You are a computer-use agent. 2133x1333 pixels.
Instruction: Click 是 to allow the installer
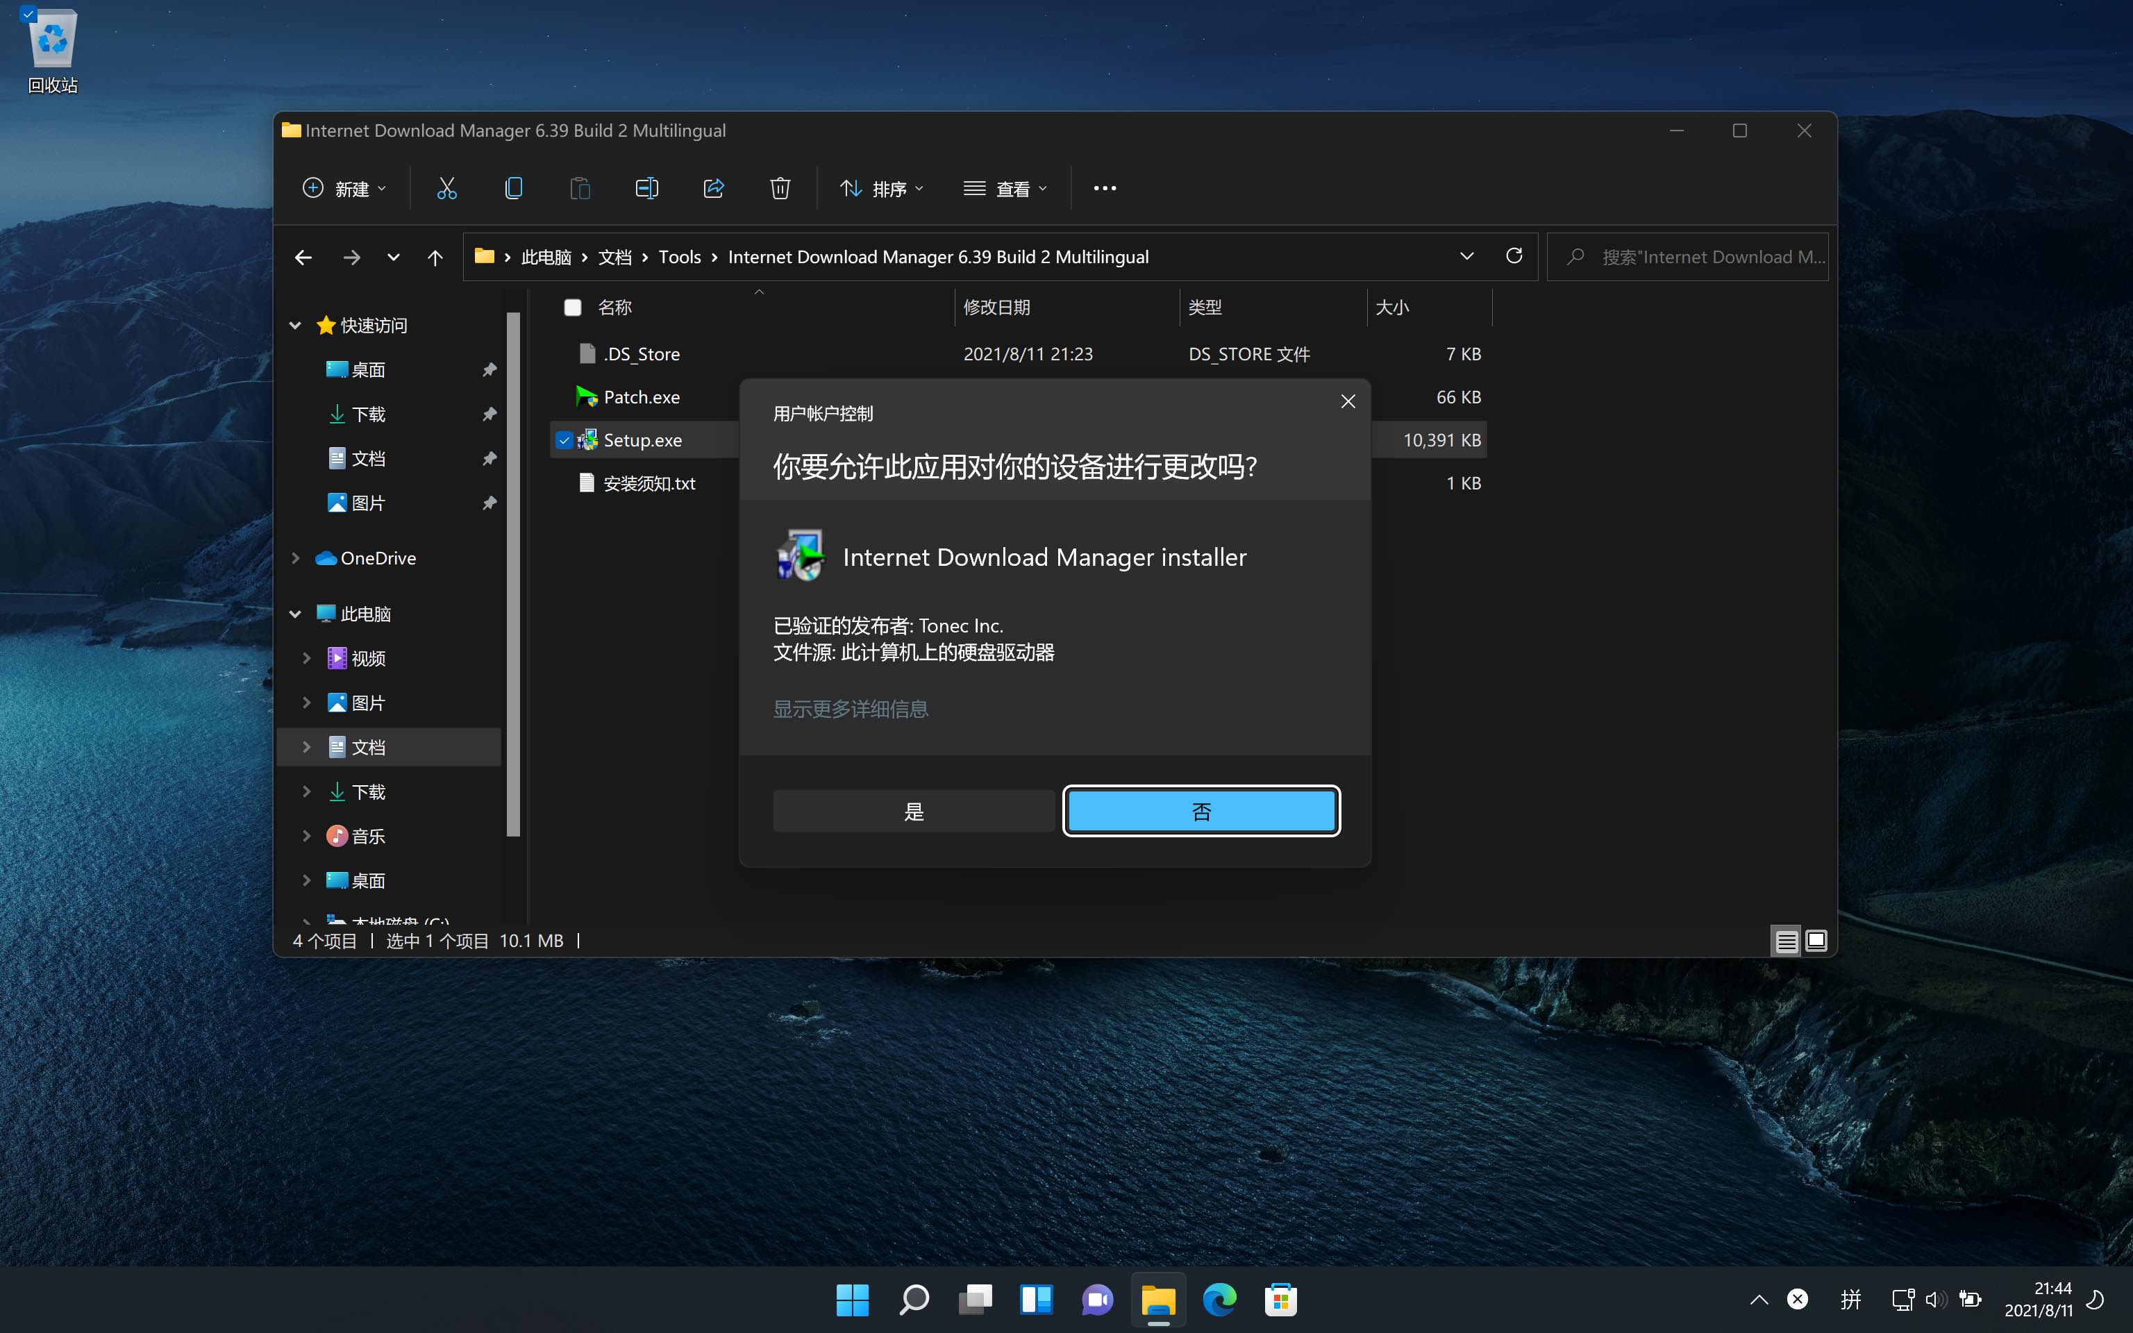point(913,811)
